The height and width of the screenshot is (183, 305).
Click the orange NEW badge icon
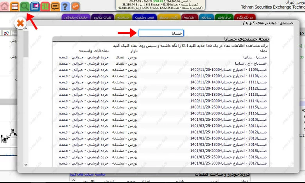(75, 6)
